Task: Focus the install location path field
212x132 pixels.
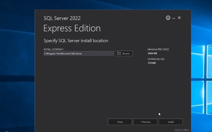Action: click(79, 54)
